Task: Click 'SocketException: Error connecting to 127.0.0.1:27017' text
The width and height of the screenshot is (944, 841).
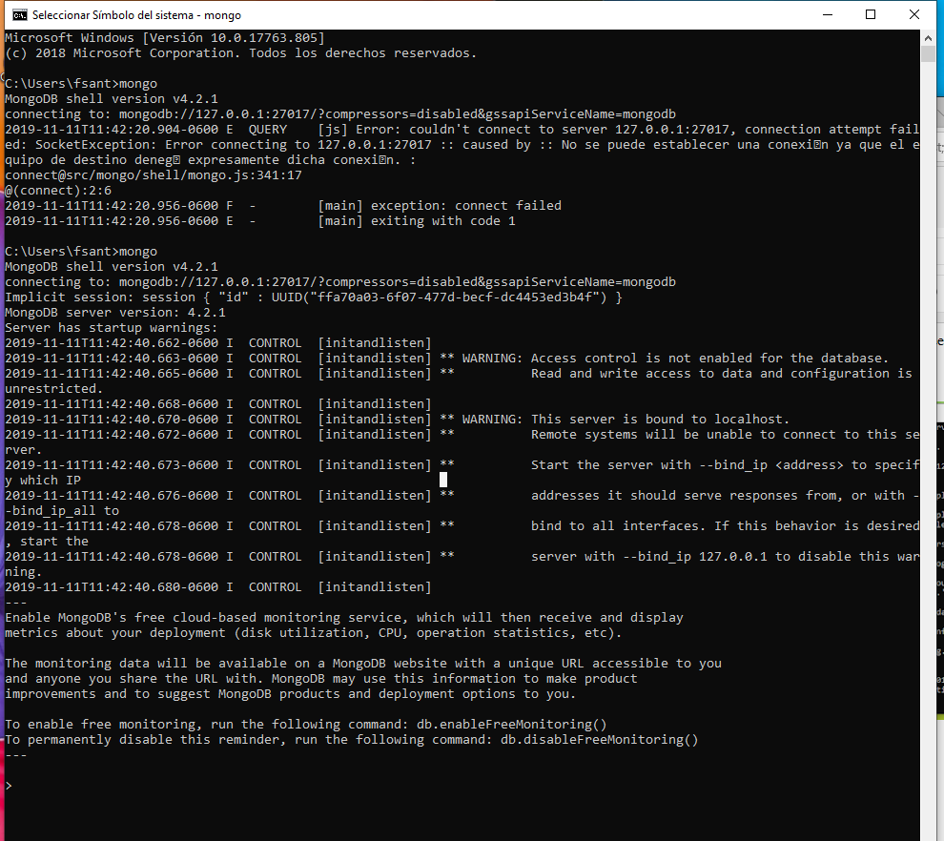Action: 233,145
